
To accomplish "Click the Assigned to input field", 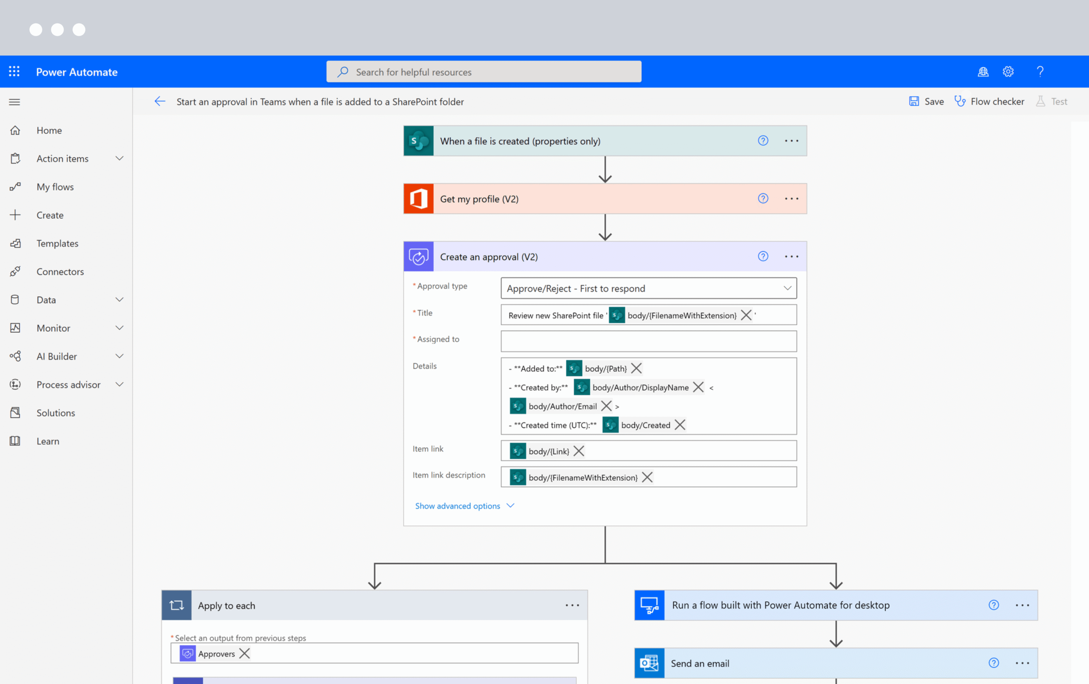I will pyautogui.click(x=649, y=341).
